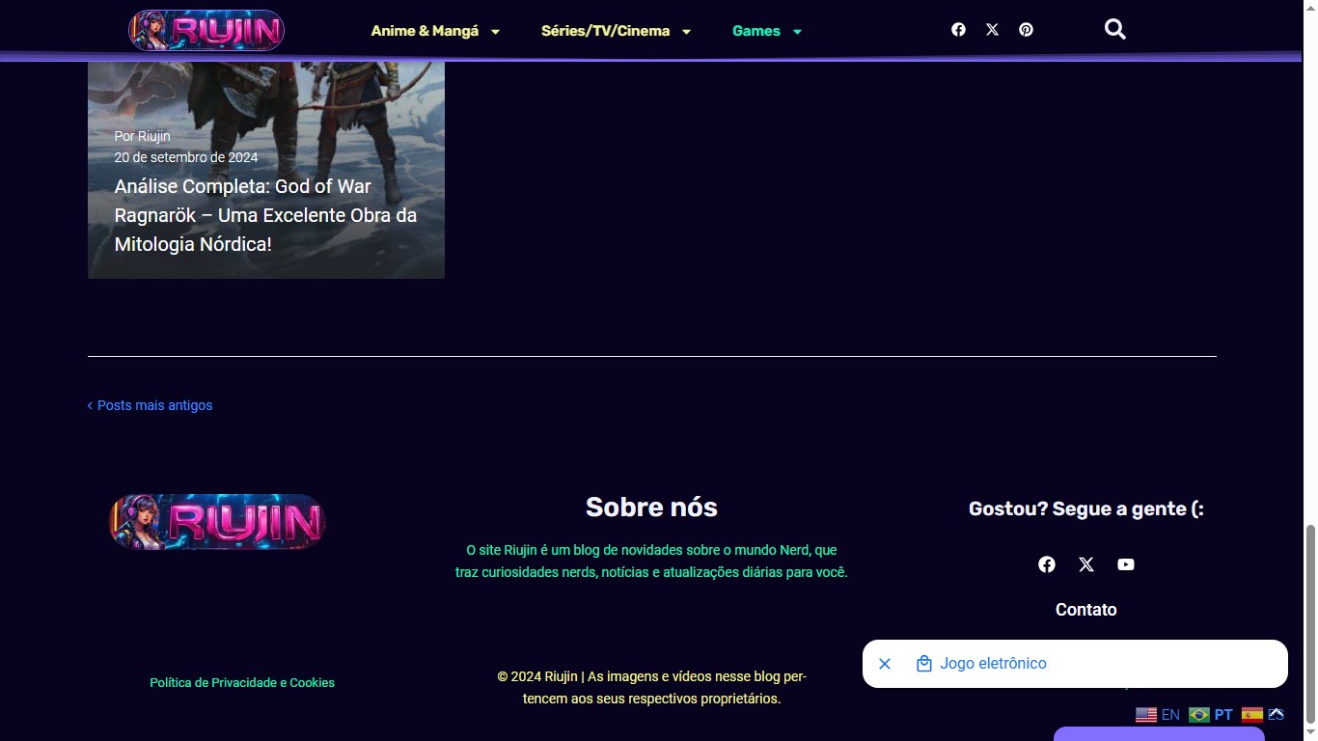The width and height of the screenshot is (1318, 741).
Task: Click the Riujin logo in header
Action: tap(206, 30)
